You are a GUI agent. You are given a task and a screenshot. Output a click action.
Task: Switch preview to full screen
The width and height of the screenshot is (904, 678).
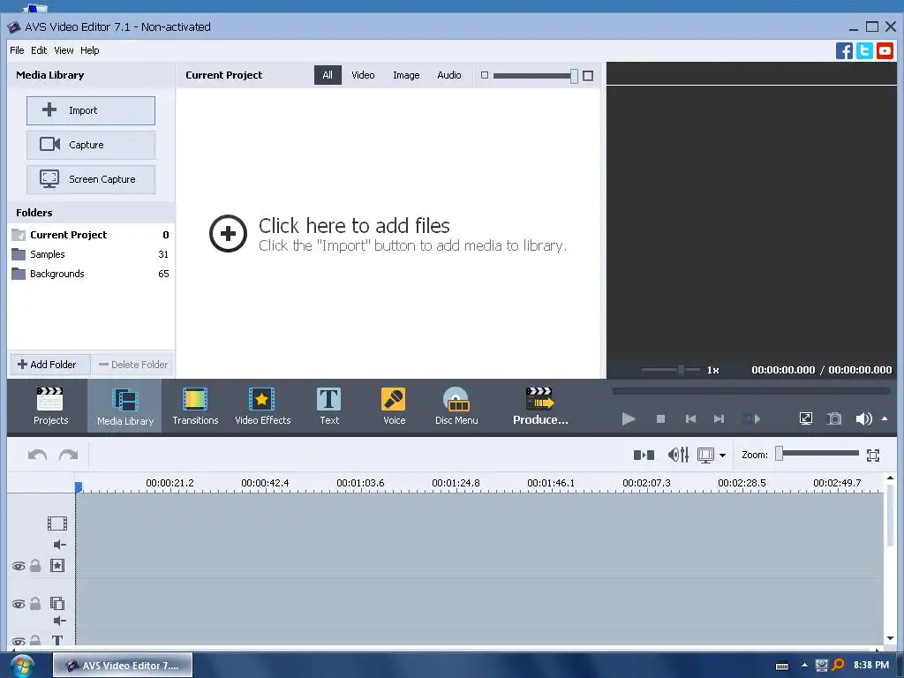point(805,418)
